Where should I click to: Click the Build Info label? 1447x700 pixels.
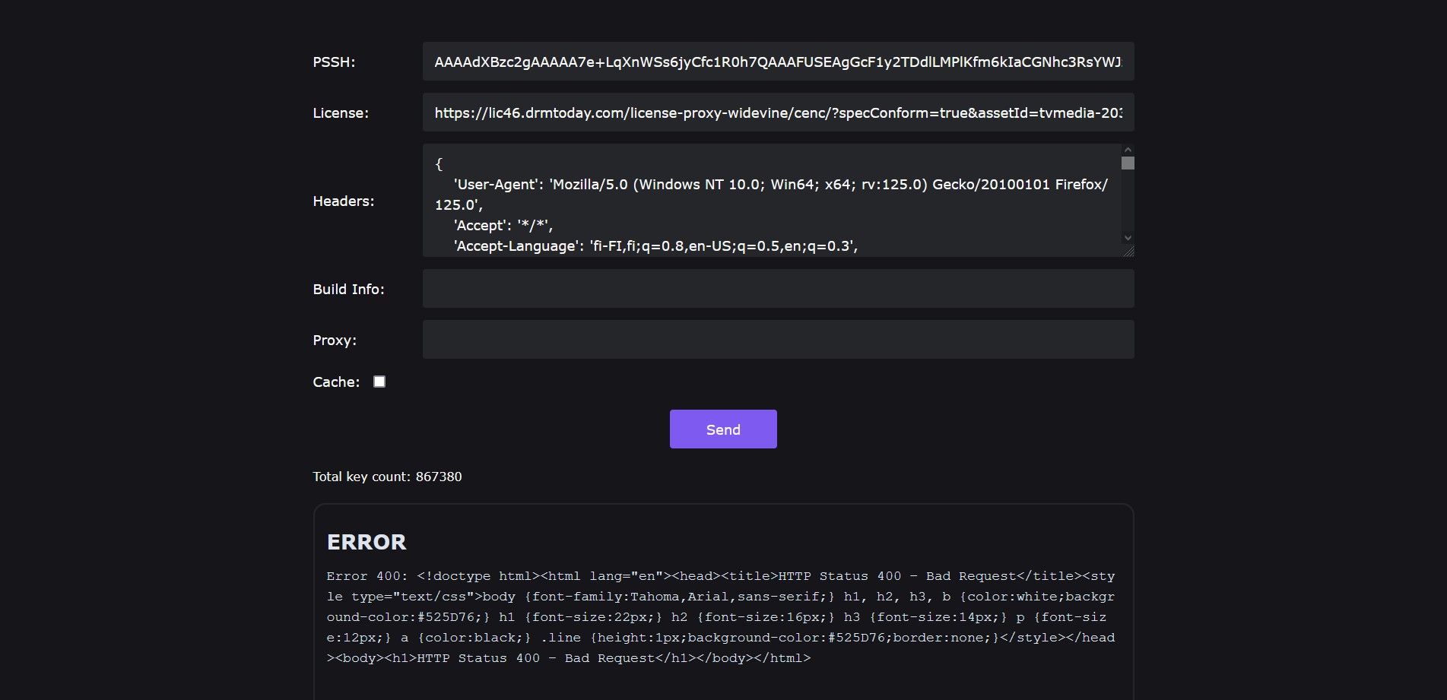point(348,290)
